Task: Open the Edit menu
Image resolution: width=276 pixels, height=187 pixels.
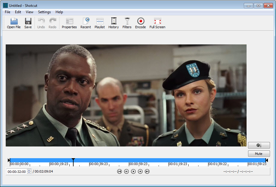Action: point(18,12)
